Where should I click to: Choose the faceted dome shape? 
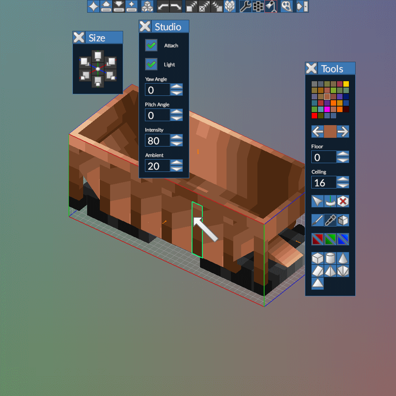343,271
